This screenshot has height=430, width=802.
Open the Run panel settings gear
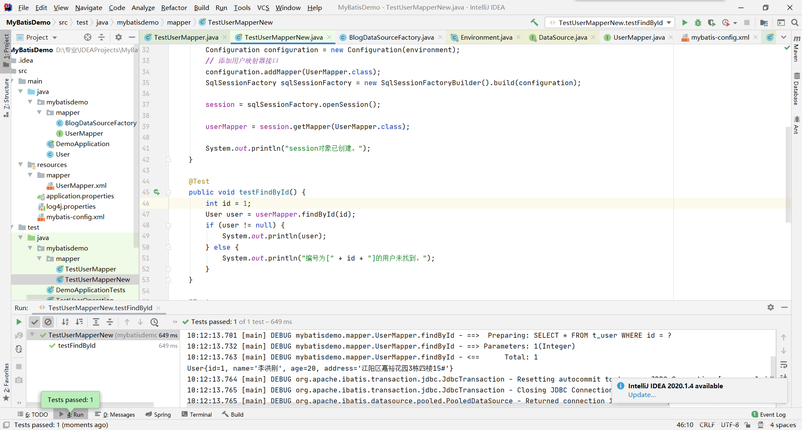click(771, 307)
